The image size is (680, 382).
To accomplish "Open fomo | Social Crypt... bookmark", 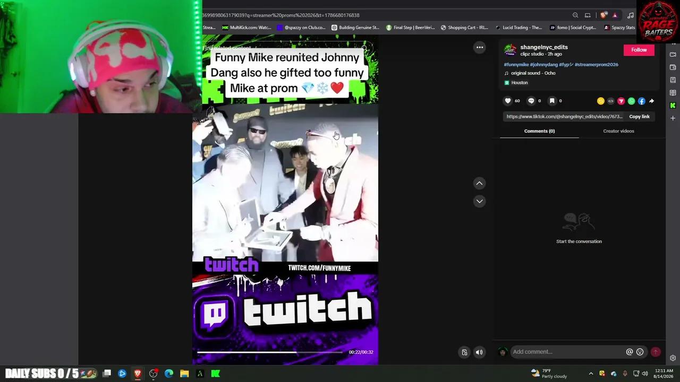I will (573, 28).
